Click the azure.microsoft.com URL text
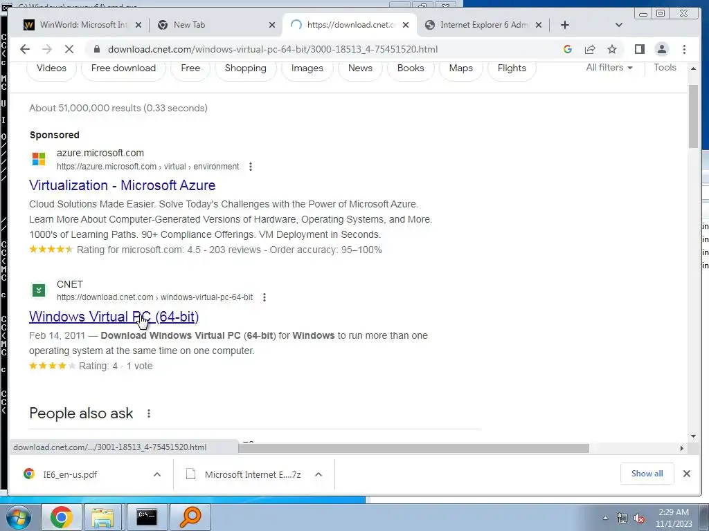709x531 pixels. [148, 167]
